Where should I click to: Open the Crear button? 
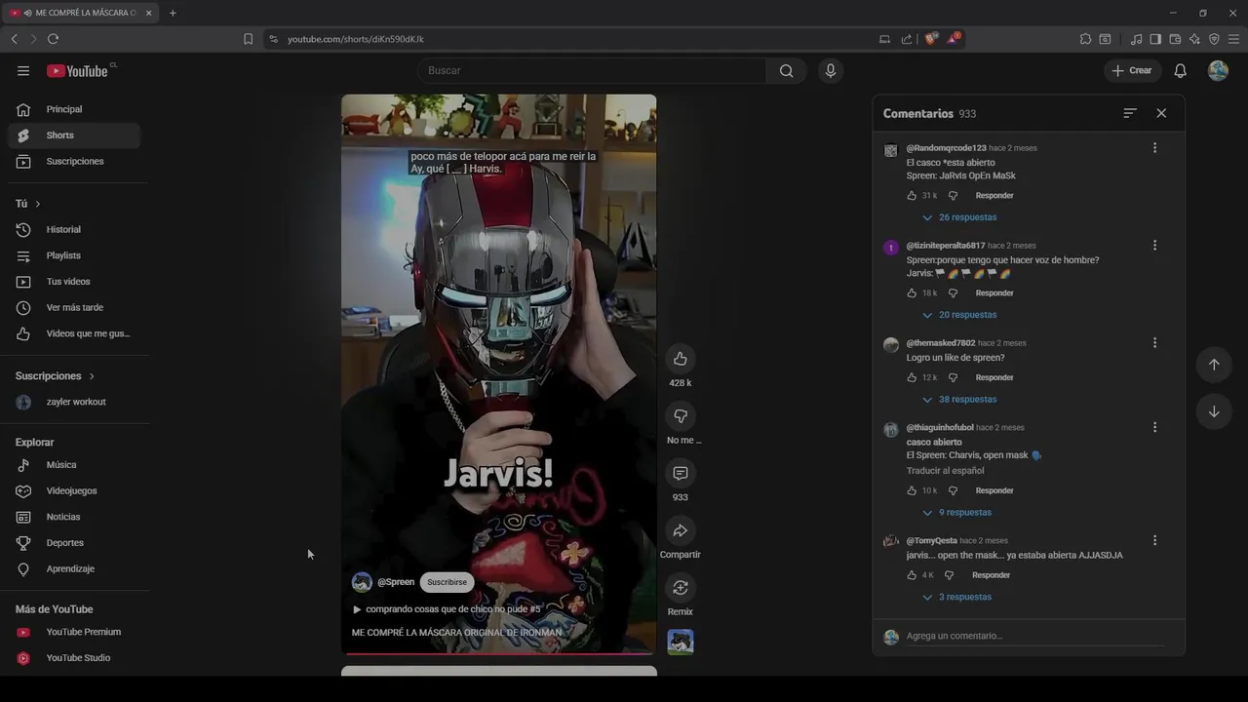(1131, 70)
